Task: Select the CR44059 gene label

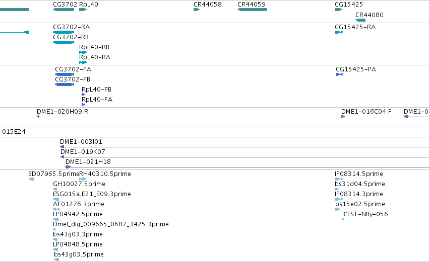Action: [x=252, y=5]
